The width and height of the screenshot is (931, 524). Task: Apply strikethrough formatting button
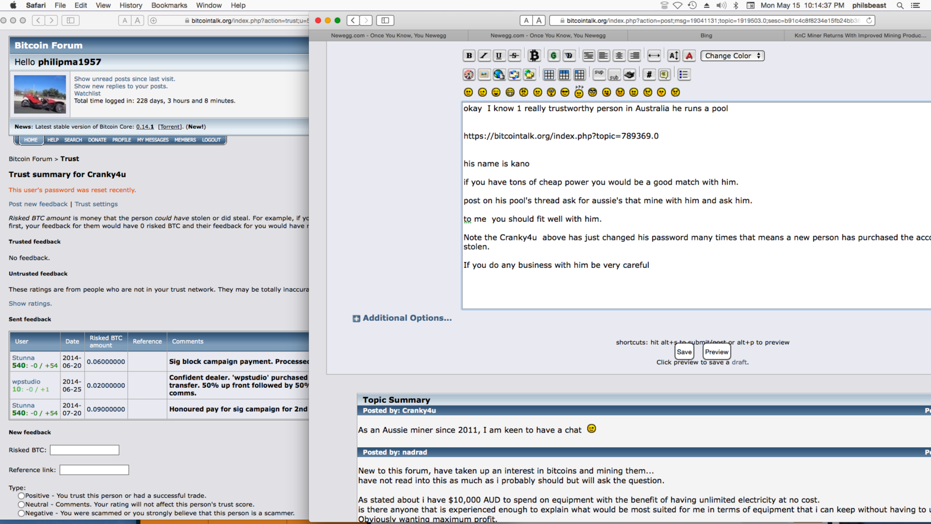pyautogui.click(x=514, y=56)
